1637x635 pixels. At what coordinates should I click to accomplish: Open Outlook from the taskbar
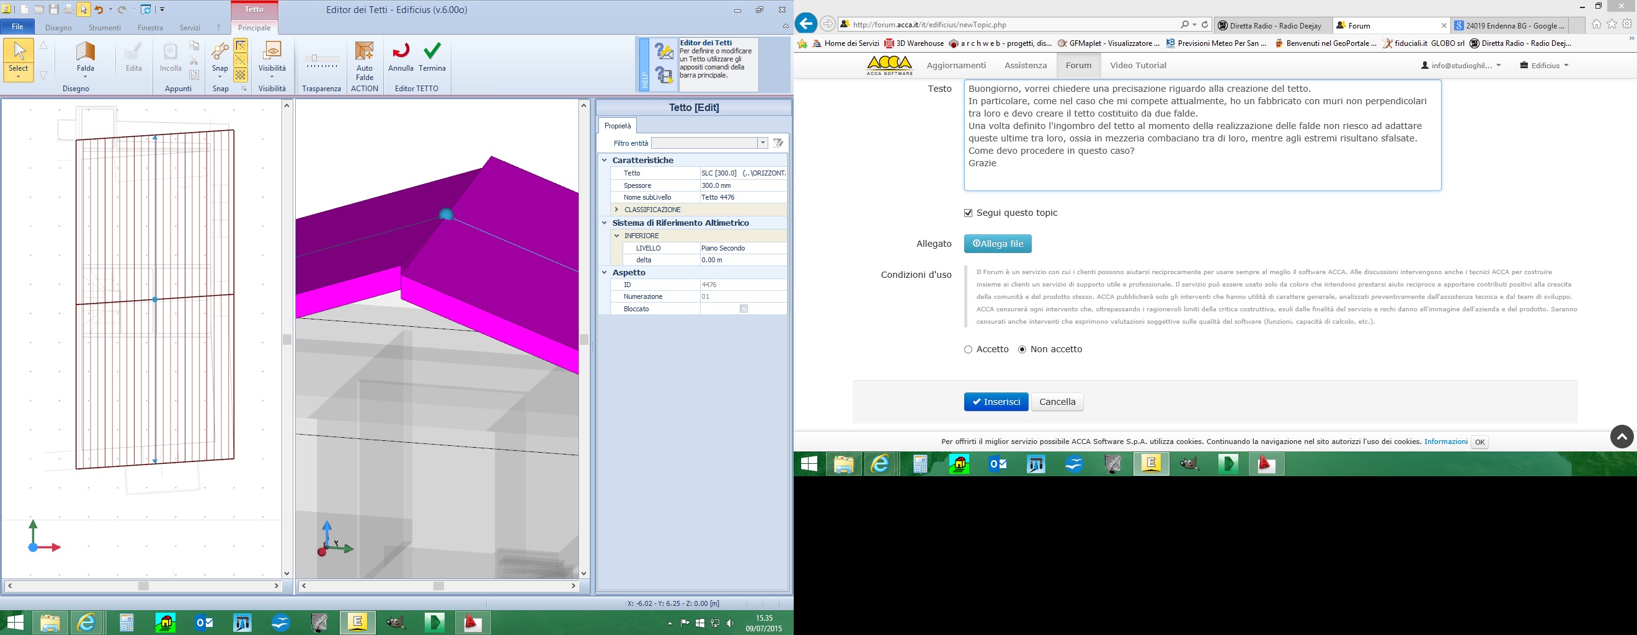tap(204, 623)
